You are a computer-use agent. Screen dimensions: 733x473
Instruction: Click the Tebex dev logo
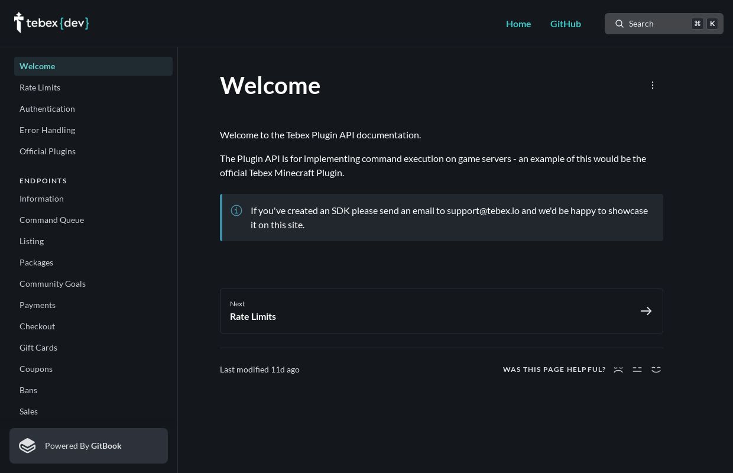[x=51, y=23]
